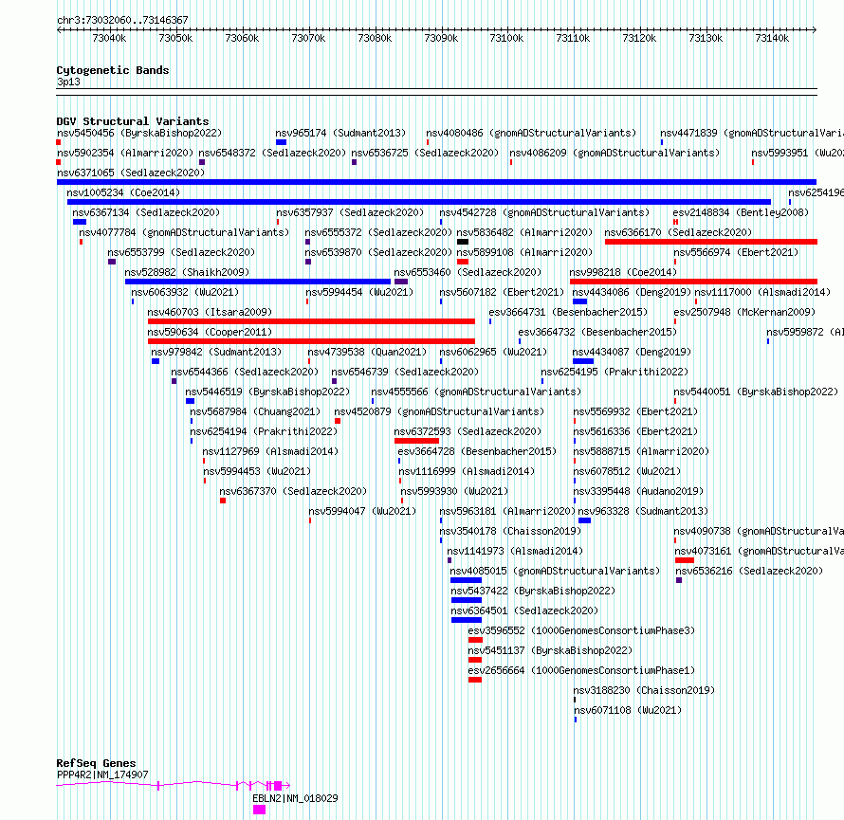844x820 pixels.
Task: Click esv2507948 (McKernan2009) label
Action: (x=744, y=312)
